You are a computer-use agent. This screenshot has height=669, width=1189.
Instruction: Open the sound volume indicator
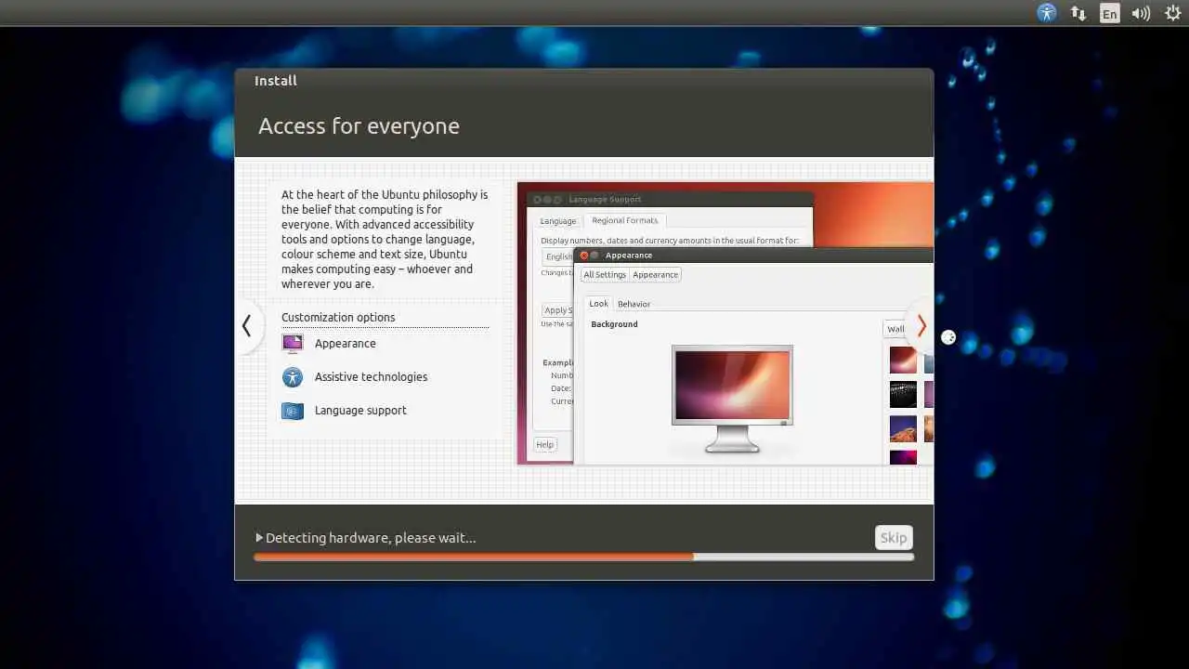click(1141, 13)
